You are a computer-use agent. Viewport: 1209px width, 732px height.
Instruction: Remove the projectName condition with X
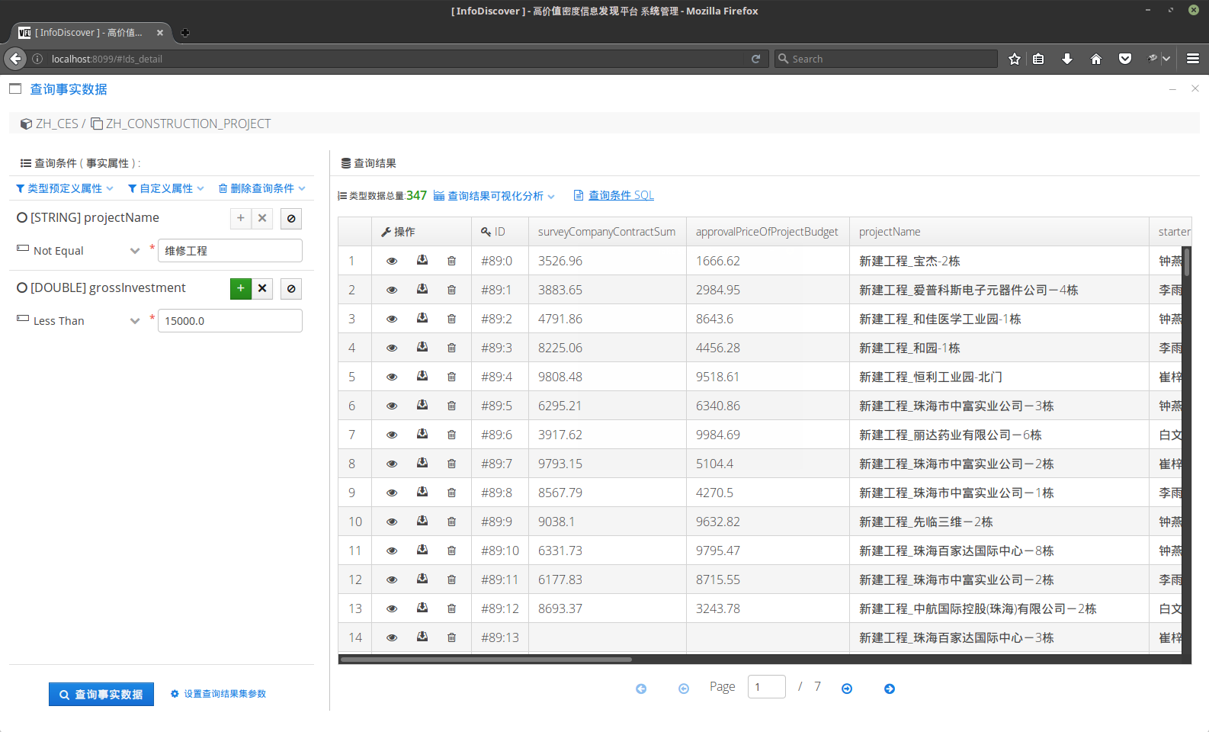tap(262, 218)
